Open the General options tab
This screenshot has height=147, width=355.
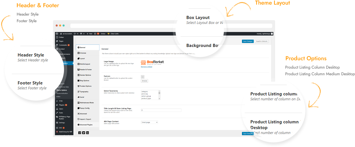(88, 47)
